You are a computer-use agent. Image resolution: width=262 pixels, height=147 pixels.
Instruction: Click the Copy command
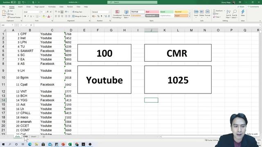tap(11, 14)
